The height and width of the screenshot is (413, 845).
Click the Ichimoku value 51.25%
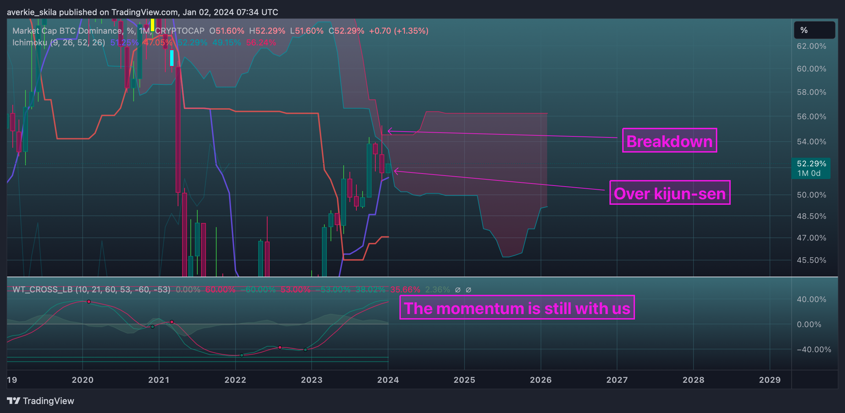tap(124, 43)
